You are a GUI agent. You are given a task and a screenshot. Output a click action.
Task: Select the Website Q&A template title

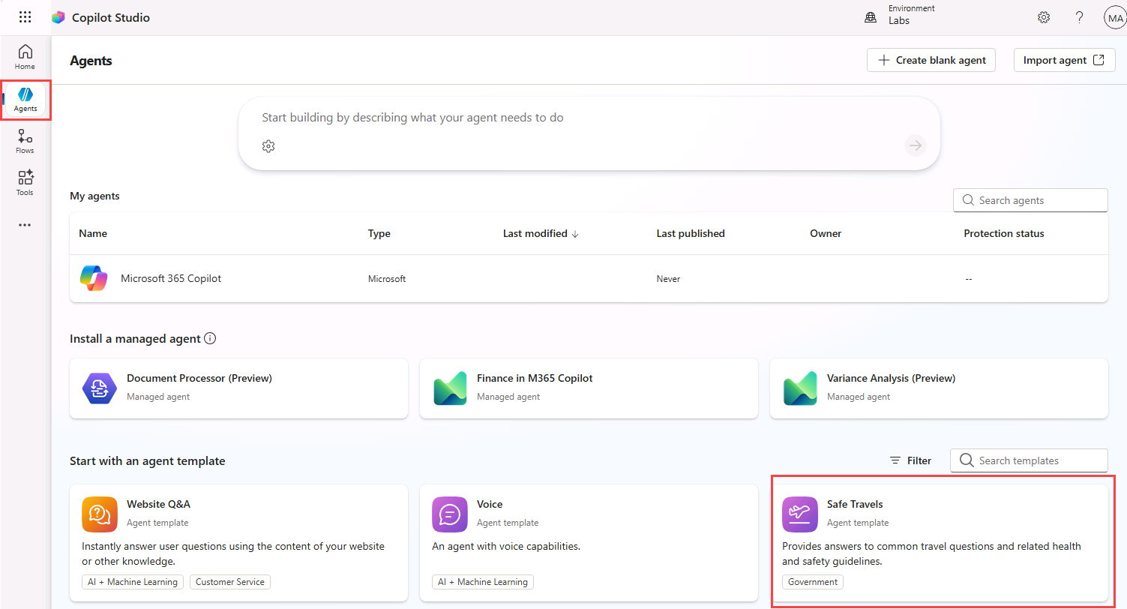coord(158,504)
